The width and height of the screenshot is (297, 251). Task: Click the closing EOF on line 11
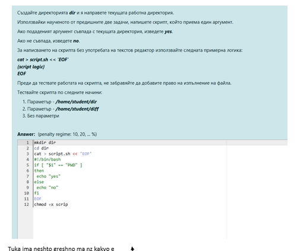37,199
